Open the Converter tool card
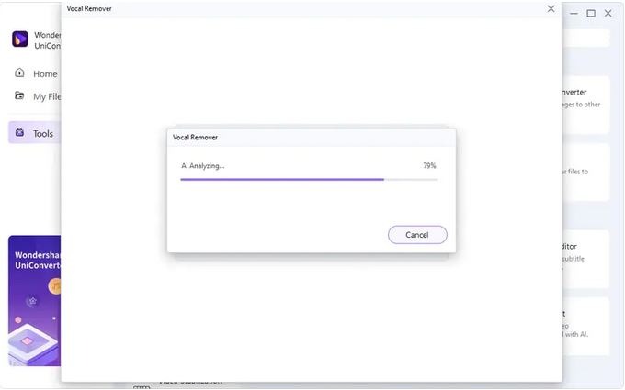The image size is (625, 390). pyautogui.click(x=585, y=105)
